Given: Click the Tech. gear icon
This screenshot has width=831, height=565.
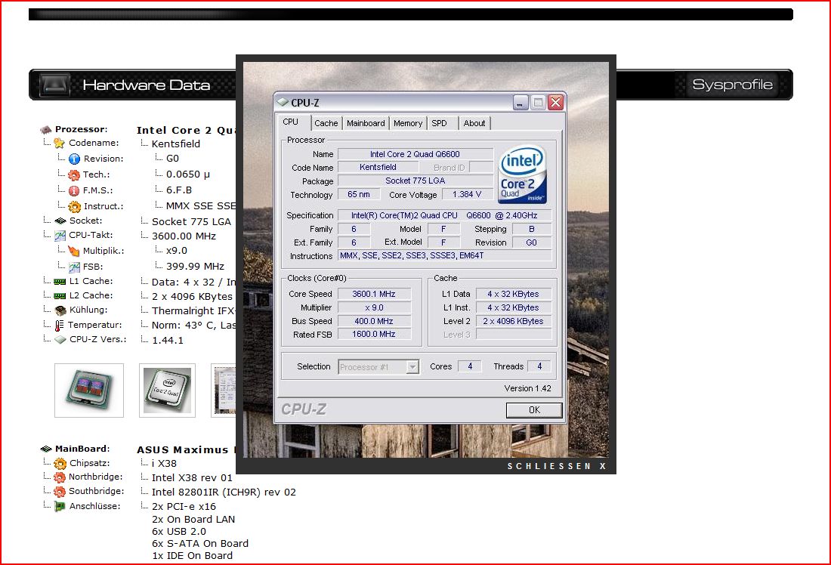Looking at the screenshot, I should 74,174.
